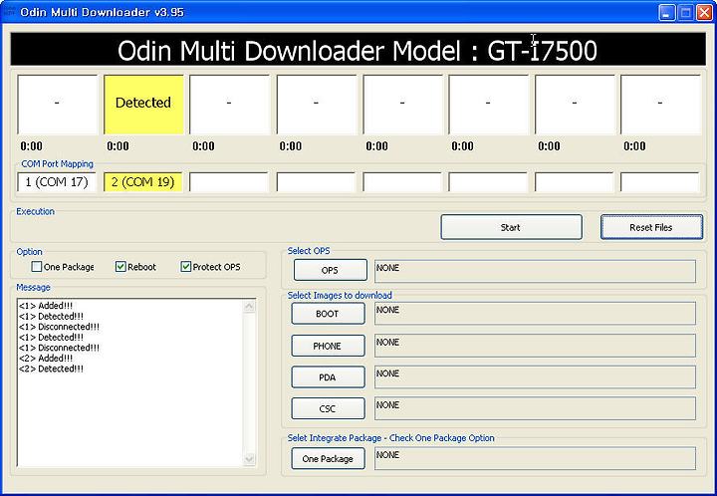Click the Odin Multi Downloader Model banner
The height and width of the screenshot is (496, 717).
tap(358, 50)
